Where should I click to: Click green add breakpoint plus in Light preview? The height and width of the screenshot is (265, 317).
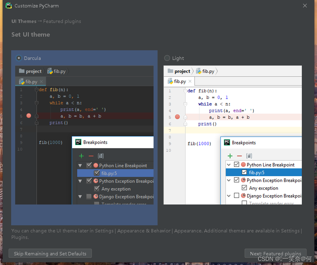click(230, 156)
